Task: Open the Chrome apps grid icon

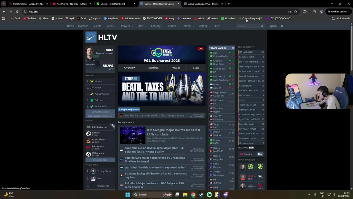Action: coord(4,19)
